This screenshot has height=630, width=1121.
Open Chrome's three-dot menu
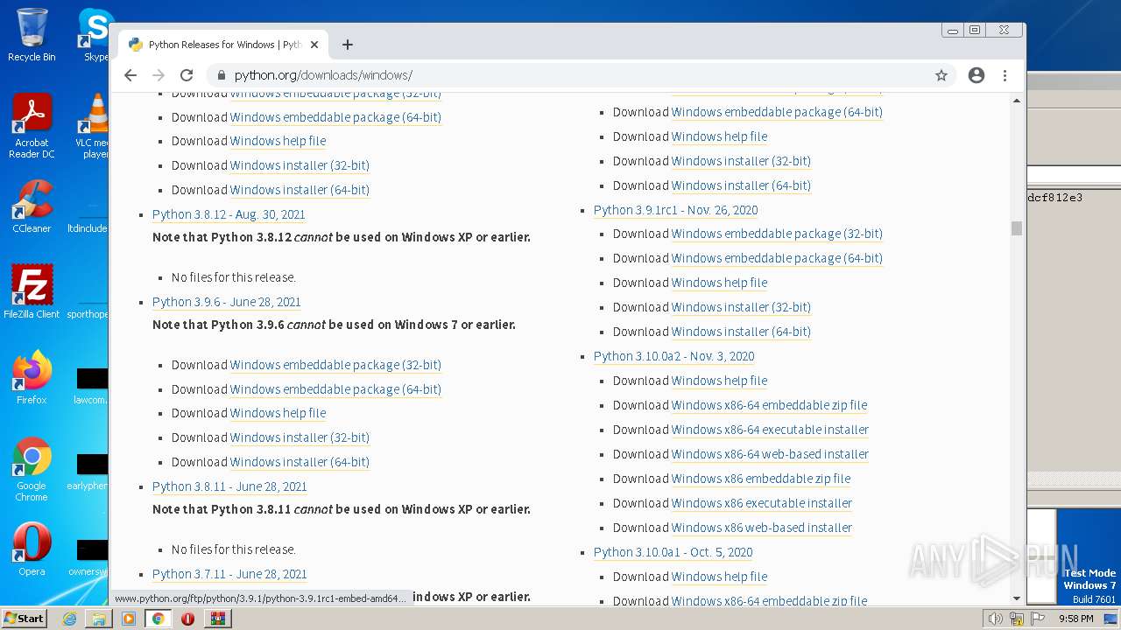click(1005, 75)
